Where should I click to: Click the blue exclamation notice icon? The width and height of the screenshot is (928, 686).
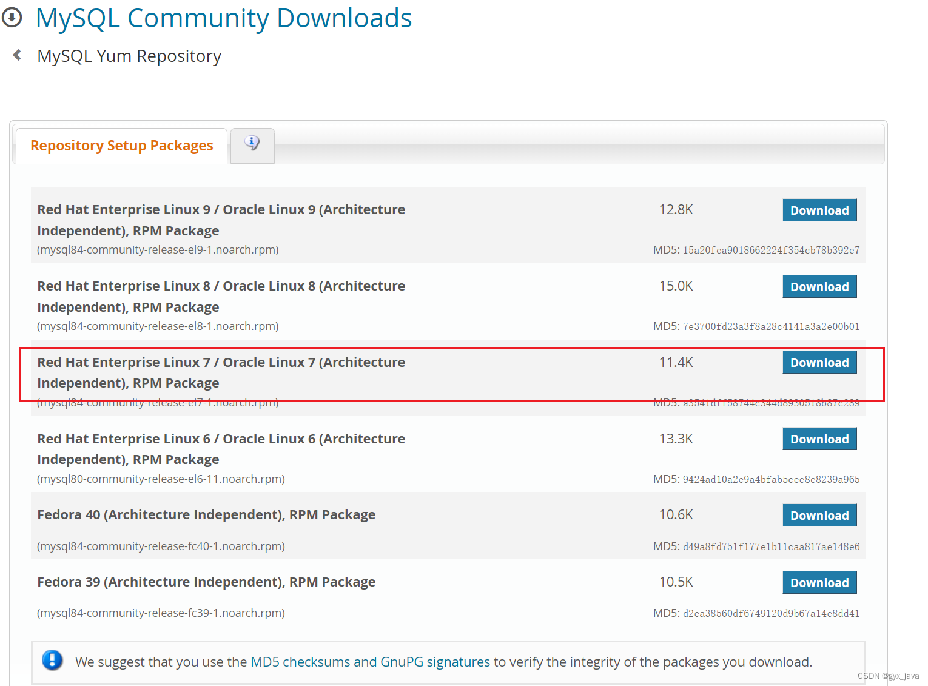point(52,660)
